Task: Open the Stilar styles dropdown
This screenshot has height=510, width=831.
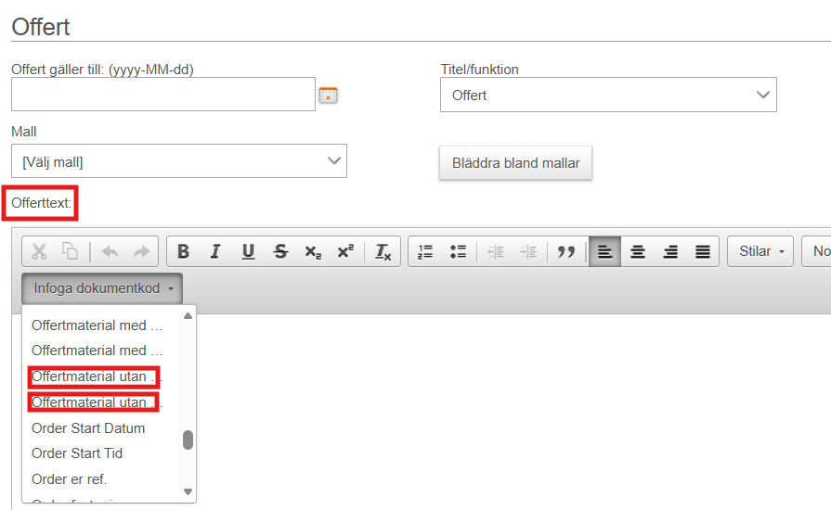Action: [761, 251]
